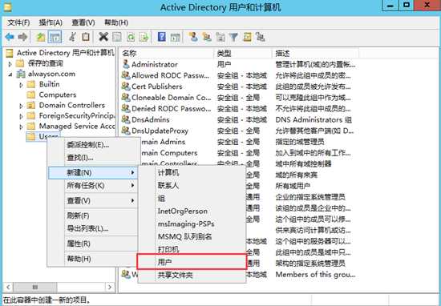Expand the ForeignSecurityPrincipals tree node
The width and height of the screenshot is (441, 306).
(21, 116)
